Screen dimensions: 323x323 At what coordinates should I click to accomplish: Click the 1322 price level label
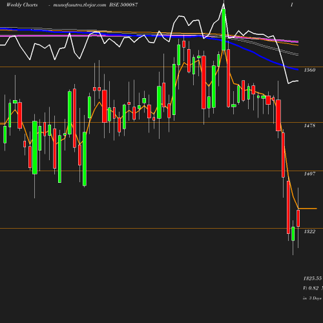tap(309, 231)
